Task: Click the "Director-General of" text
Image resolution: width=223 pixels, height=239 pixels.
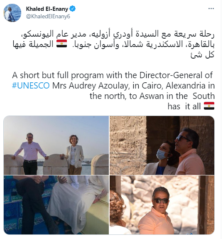Action: coord(176,75)
